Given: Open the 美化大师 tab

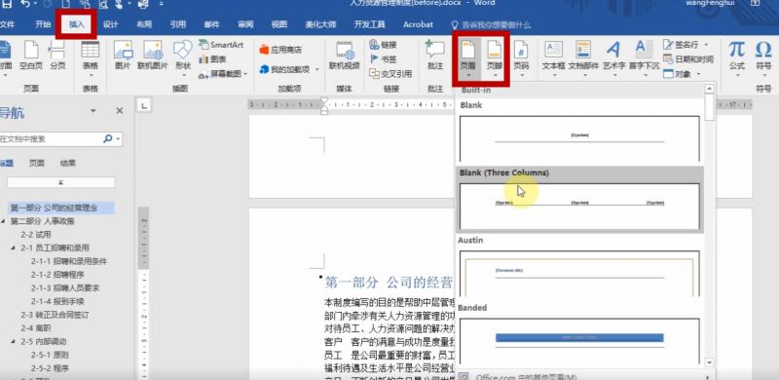Looking at the screenshot, I should [x=320, y=24].
